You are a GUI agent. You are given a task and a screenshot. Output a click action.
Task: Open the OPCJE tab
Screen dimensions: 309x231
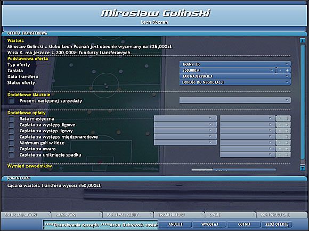(230, 215)
